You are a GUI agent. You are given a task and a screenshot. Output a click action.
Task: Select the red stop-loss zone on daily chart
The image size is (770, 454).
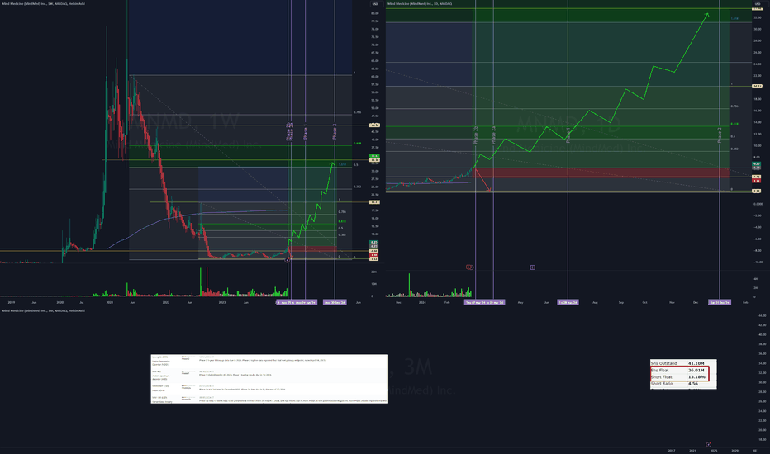(601, 173)
